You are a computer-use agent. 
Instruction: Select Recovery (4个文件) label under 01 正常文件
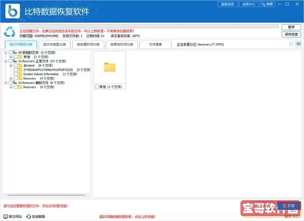coord(38,79)
